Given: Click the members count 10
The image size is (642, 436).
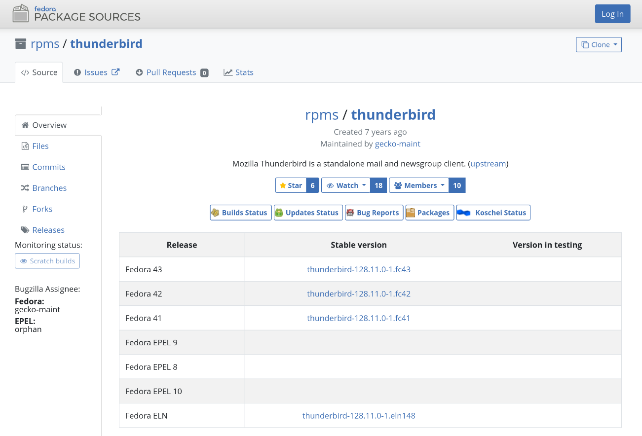Looking at the screenshot, I should click(457, 185).
